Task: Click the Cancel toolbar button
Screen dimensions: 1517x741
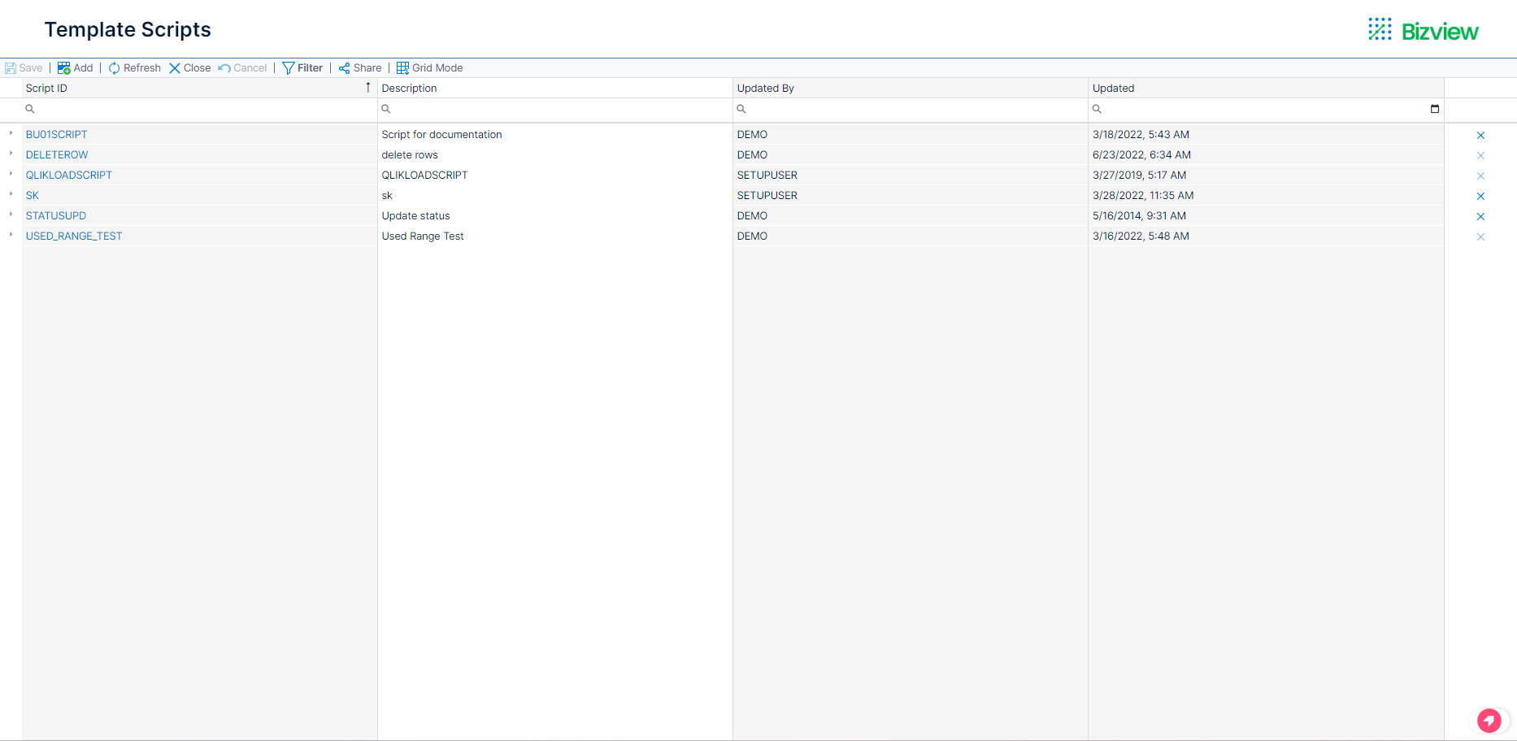Action: 243,68
